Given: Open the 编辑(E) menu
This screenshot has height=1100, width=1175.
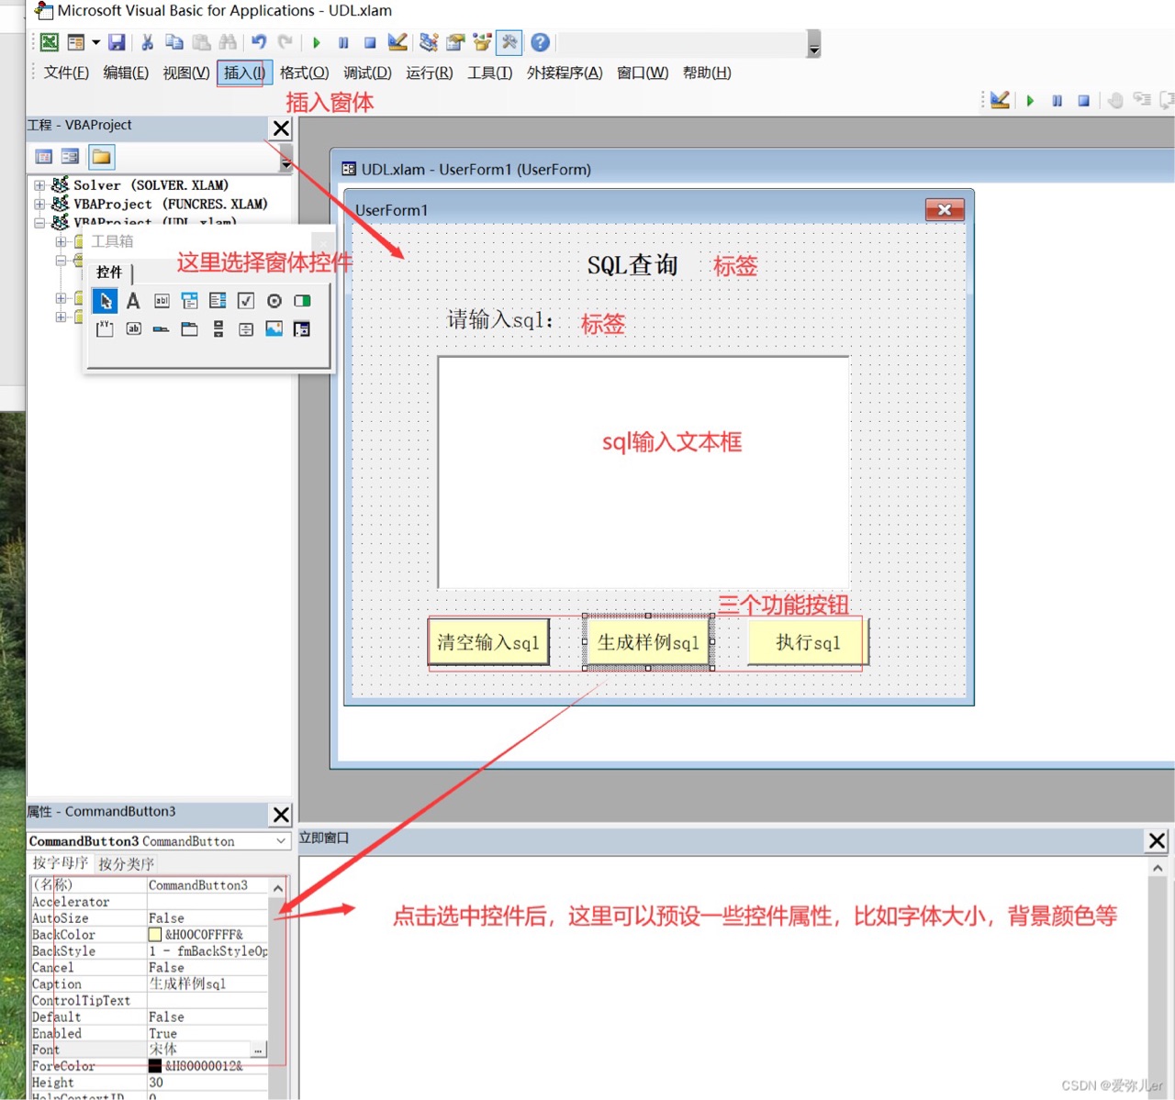Looking at the screenshot, I should pos(126,72).
